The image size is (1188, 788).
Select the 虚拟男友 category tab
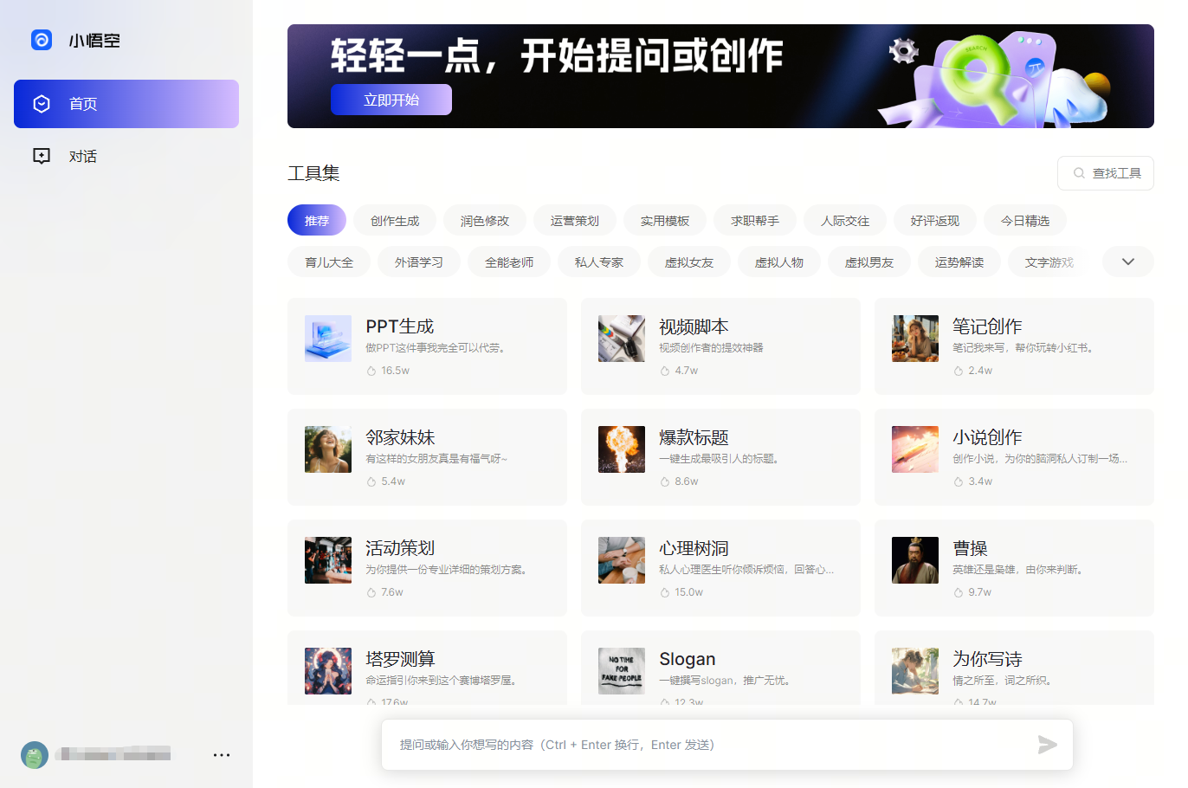coord(869,262)
